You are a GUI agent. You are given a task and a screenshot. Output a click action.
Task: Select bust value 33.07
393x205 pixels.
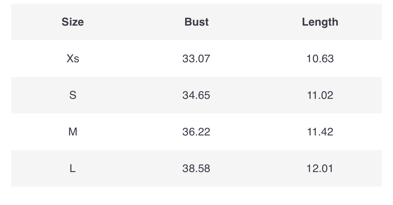point(196,59)
